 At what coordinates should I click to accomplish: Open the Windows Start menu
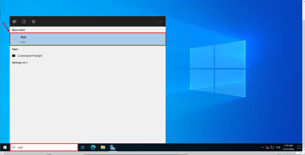[x=5, y=148]
